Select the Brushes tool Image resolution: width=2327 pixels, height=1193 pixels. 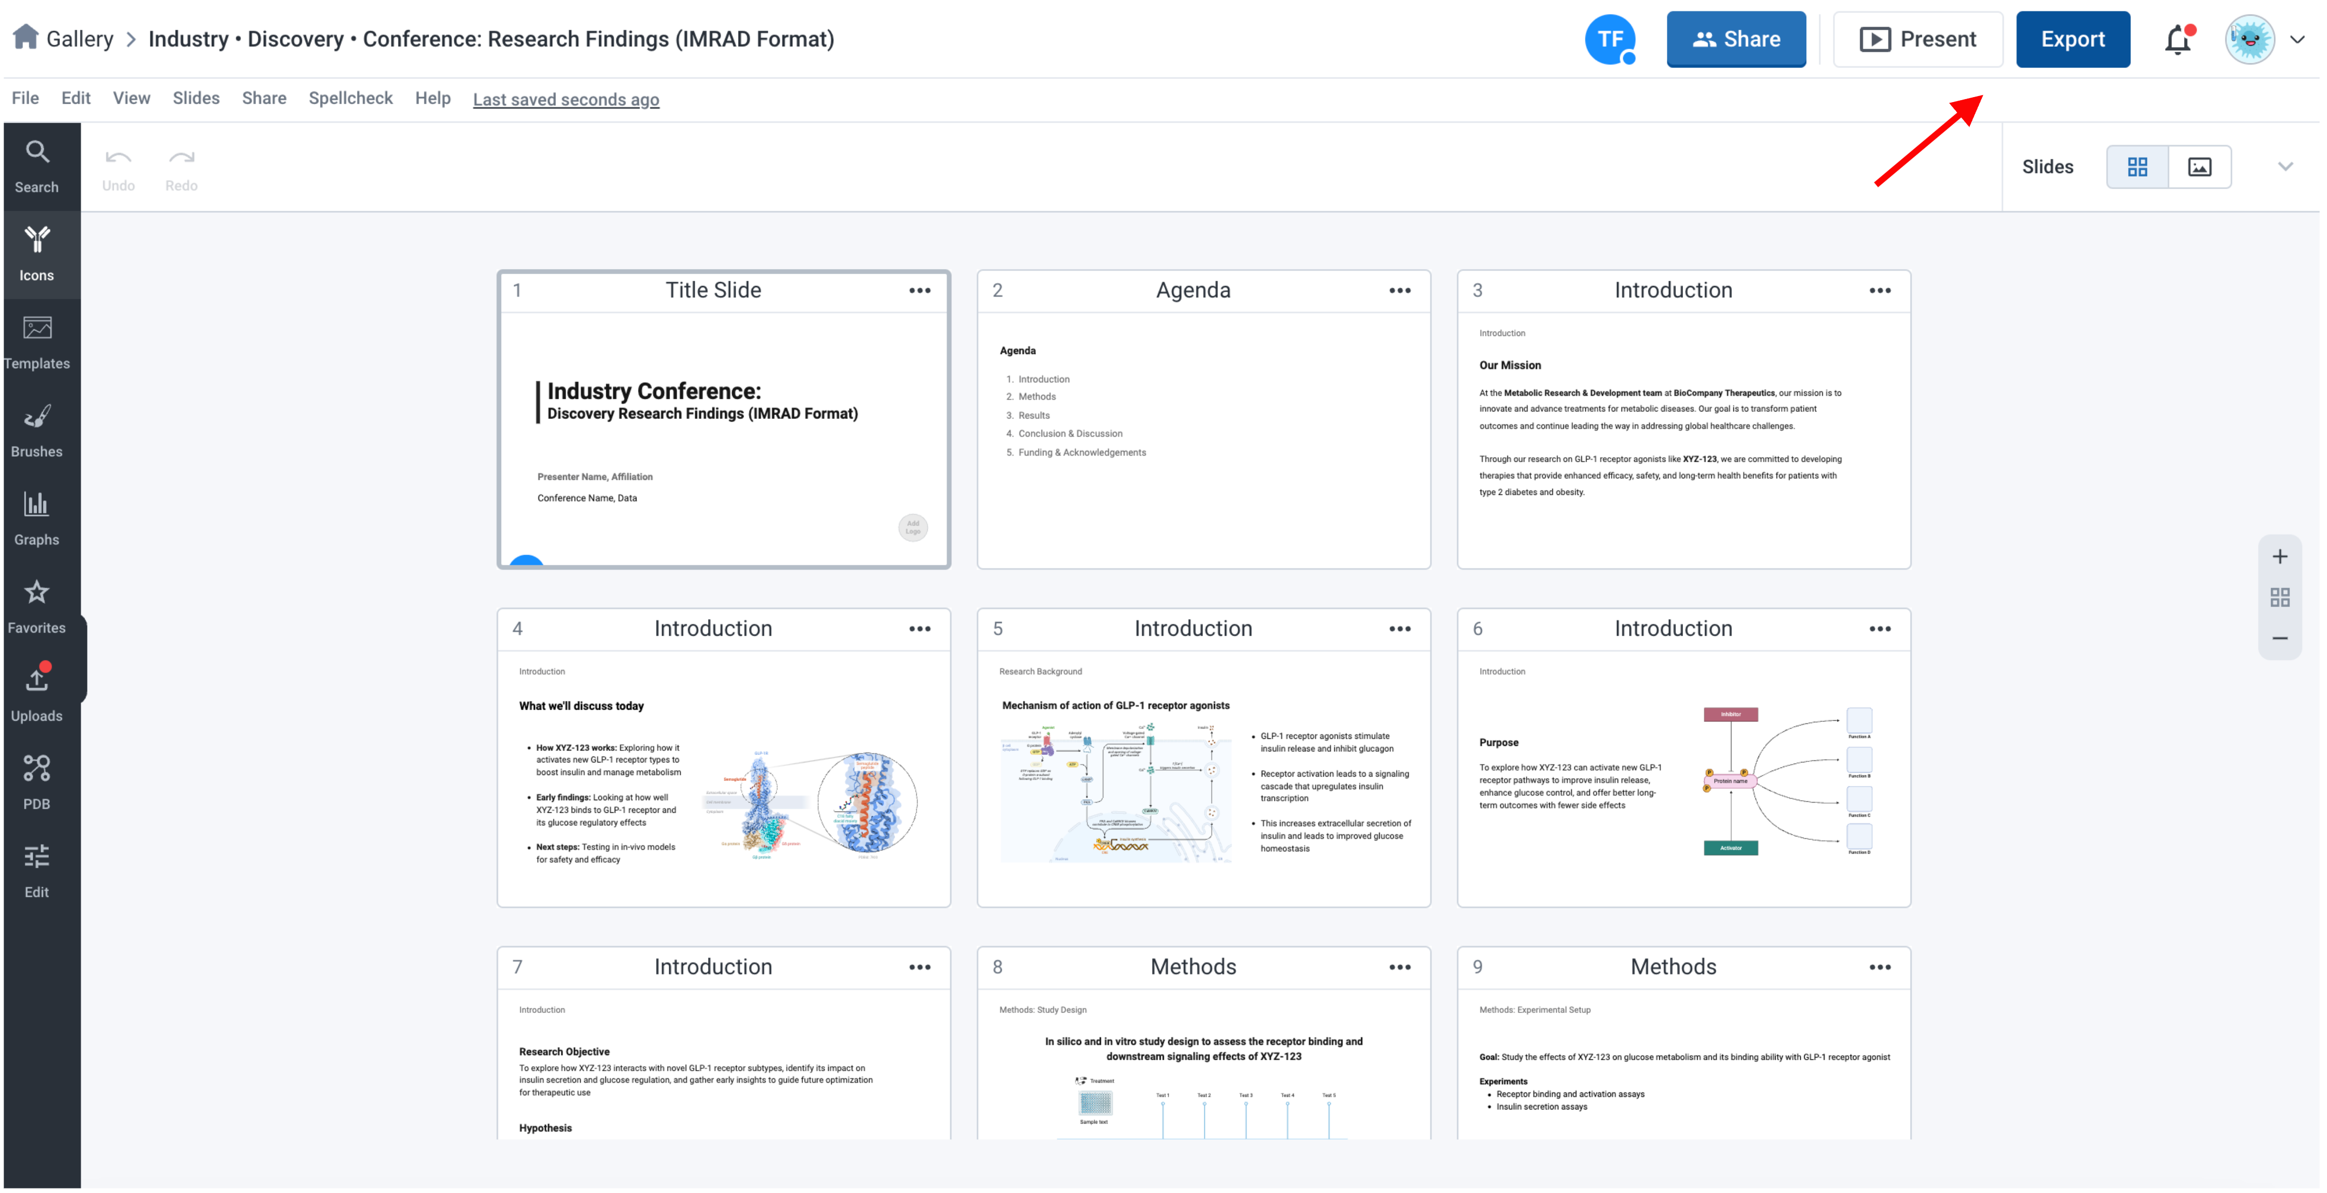click(37, 431)
